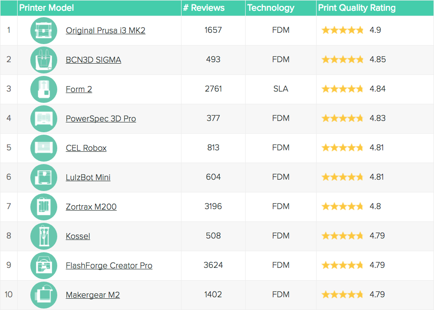Click the PowerSpec 3D Pro printer icon
The image size is (434, 310).
coord(44,119)
